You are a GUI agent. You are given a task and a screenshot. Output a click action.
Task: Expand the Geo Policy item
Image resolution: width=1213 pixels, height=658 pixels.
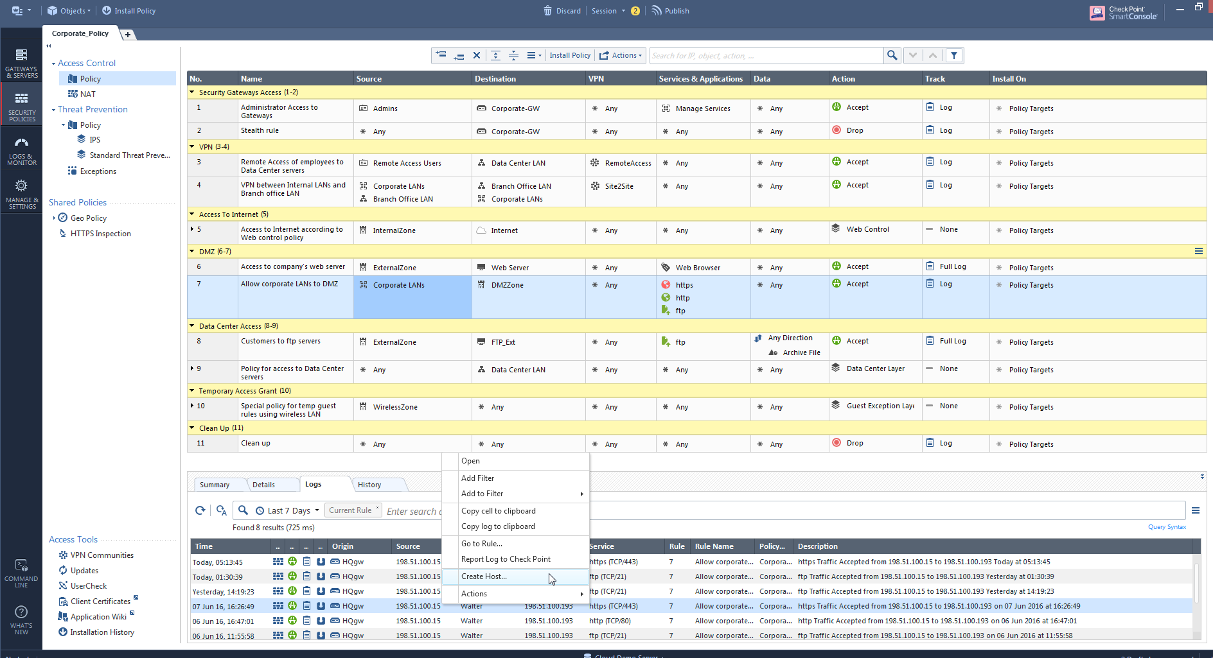tap(53, 218)
